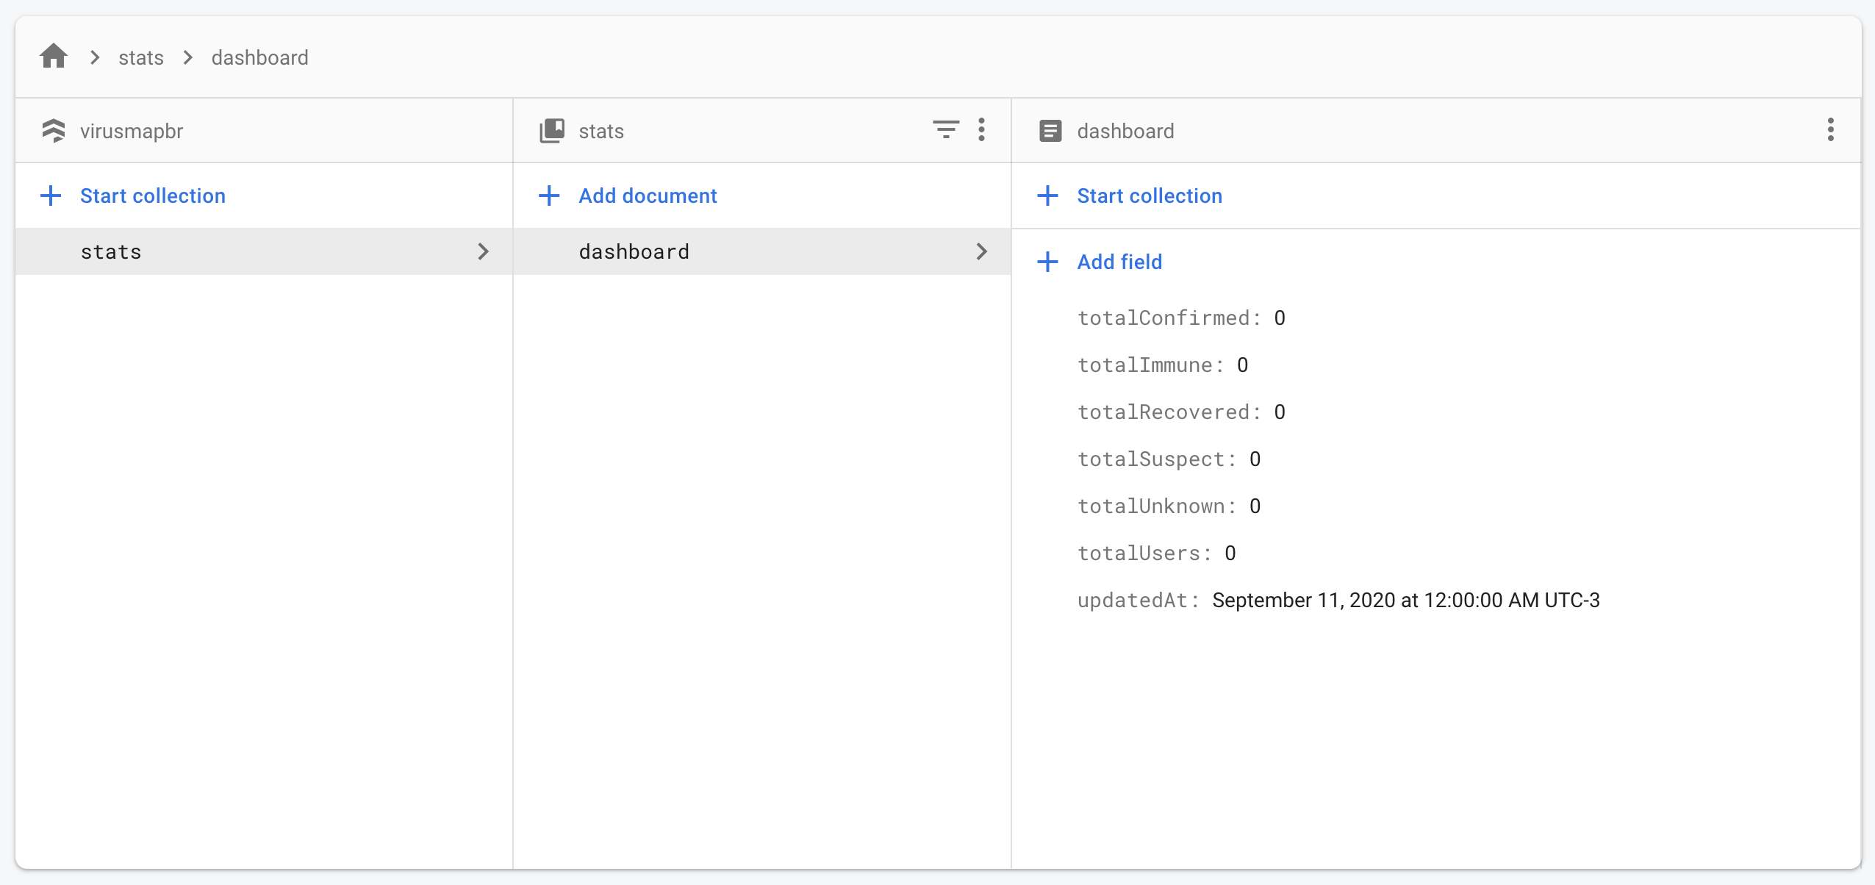Select the updatedAt timestamp September 11, 2020
Screen dimensions: 1875x885
pyautogui.click(x=1406, y=600)
